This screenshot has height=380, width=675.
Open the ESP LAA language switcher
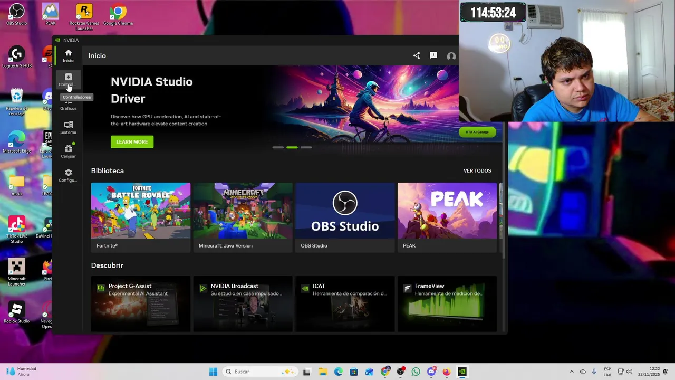pyautogui.click(x=607, y=372)
